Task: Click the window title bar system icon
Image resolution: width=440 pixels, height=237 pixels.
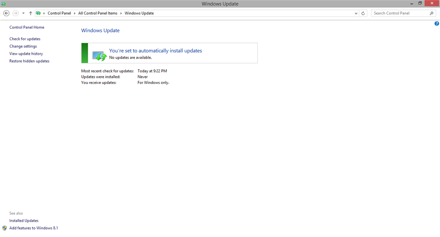Action: click(3, 3)
